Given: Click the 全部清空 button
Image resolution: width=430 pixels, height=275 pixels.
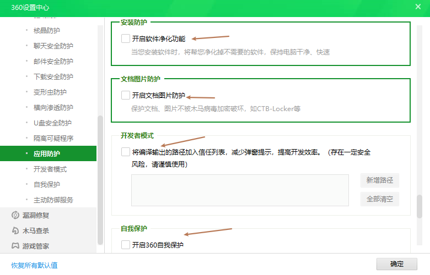Looking at the screenshot, I should [x=379, y=199].
